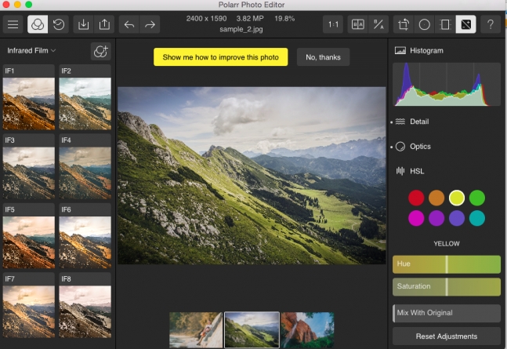This screenshot has width=507, height=349.
Task: Select the purple HSL color
Action: [x=436, y=218]
